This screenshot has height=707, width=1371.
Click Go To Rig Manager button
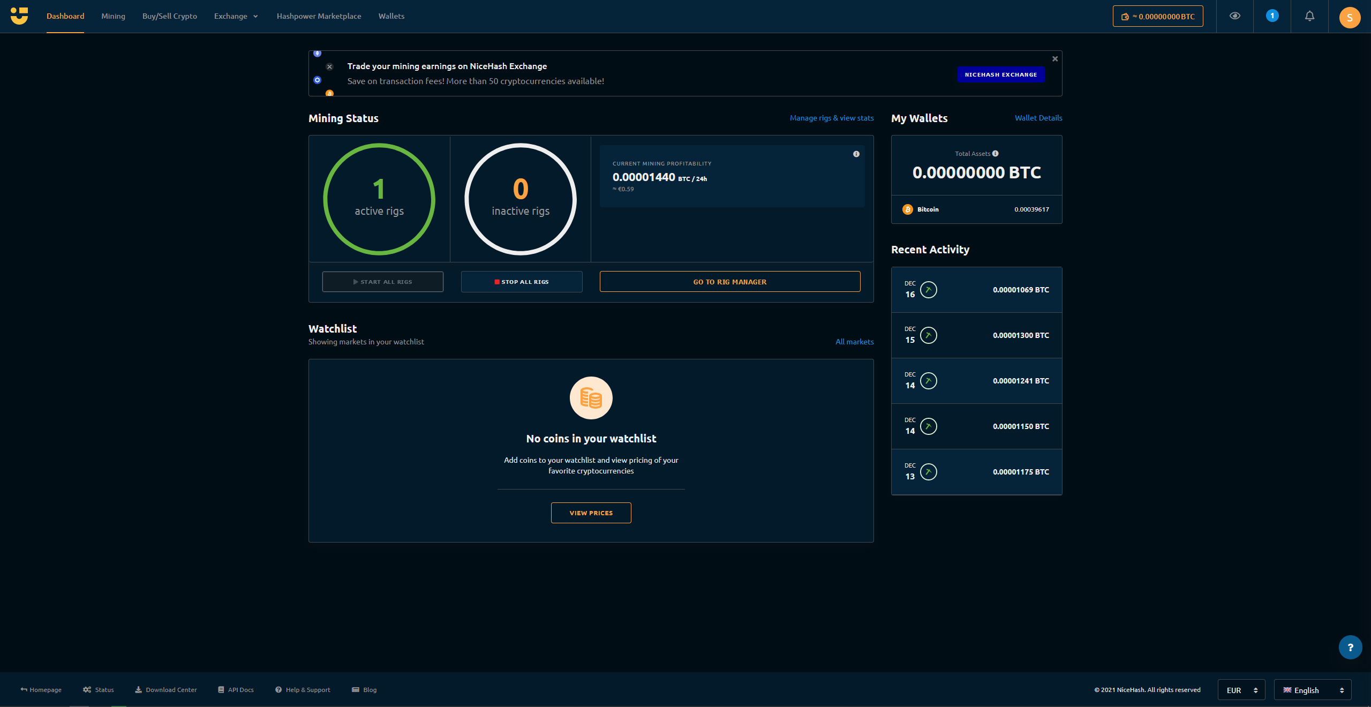[729, 282]
